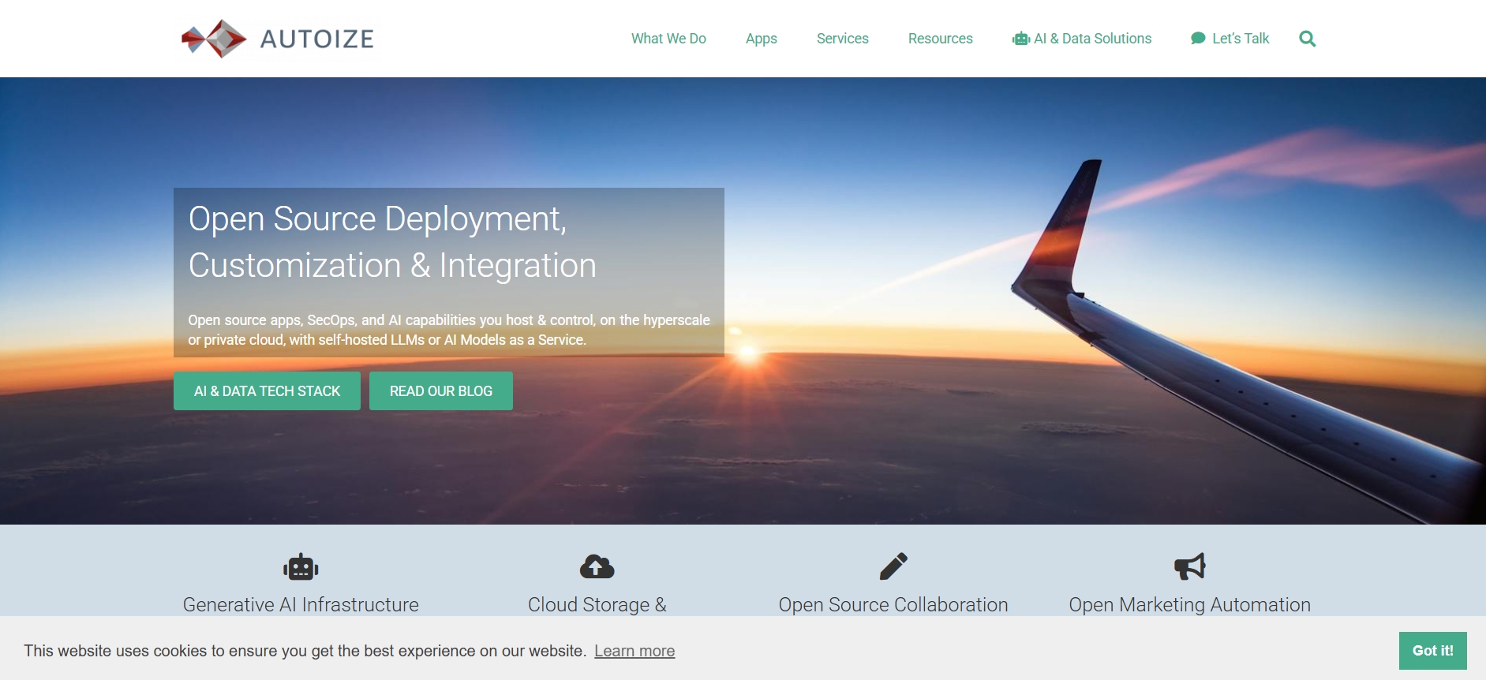Click the Autoize logo
Image resolution: width=1486 pixels, height=680 pixels.
(278, 39)
